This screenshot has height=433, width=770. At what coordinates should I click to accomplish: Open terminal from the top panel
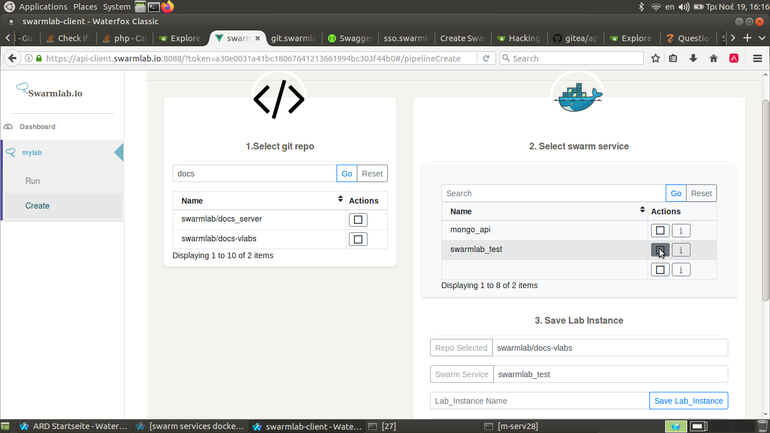153,7
